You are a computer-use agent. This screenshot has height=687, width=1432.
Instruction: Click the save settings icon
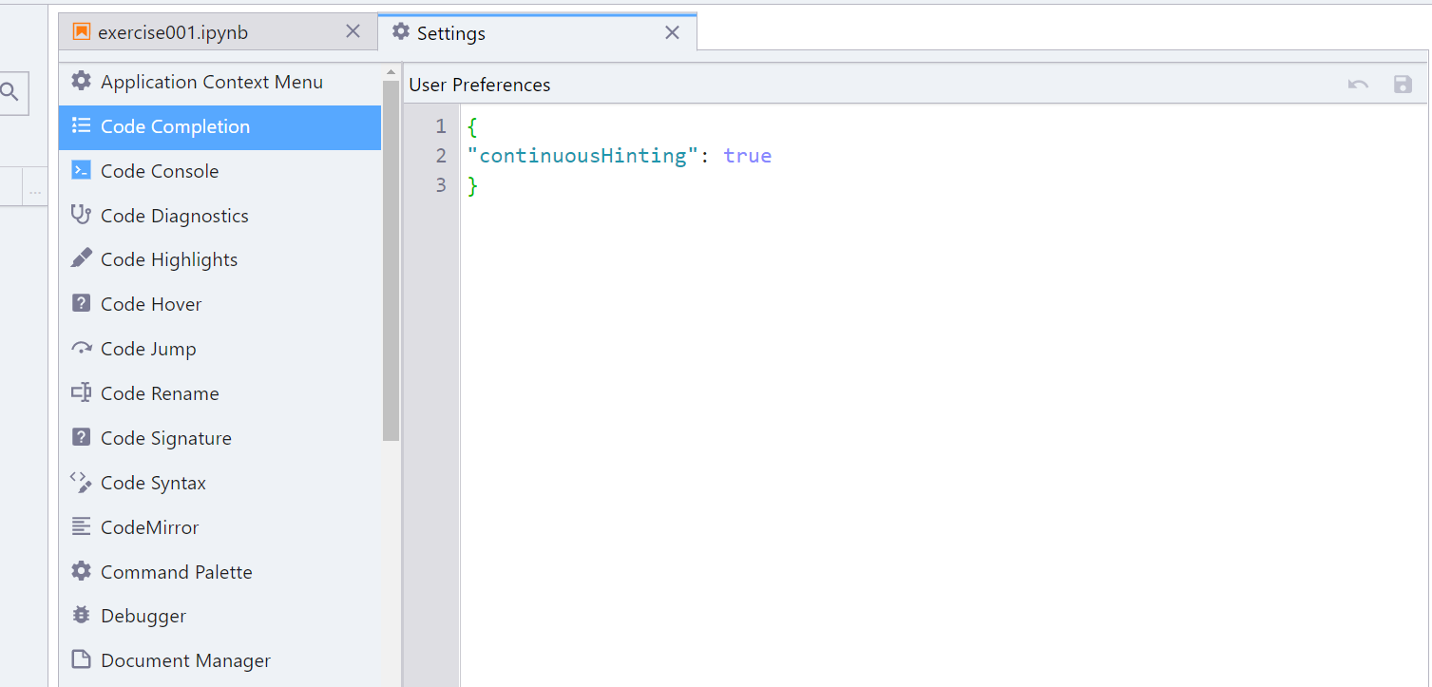pyautogui.click(x=1403, y=84)
